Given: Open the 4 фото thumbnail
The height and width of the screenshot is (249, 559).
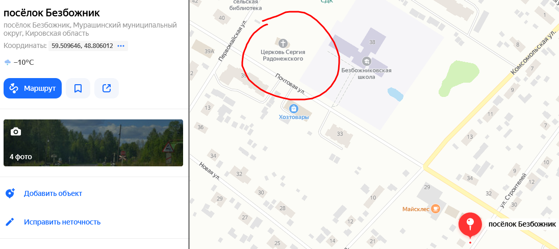Looking at the screenshot, I should pyautogui.click(x=93, y=143).
